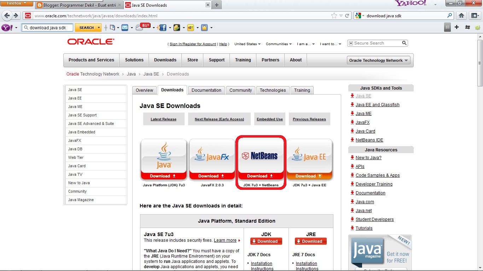Click the browser back arrow button
This screenshot has width=483, height=271.
[x=7, y=16]
